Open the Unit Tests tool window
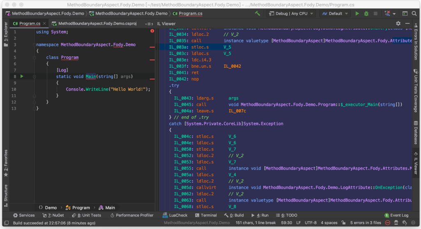 86,215
